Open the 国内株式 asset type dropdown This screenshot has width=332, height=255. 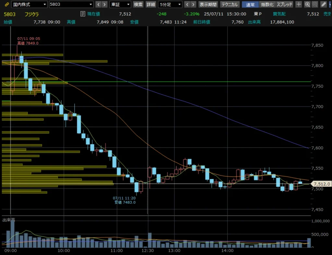29,5
